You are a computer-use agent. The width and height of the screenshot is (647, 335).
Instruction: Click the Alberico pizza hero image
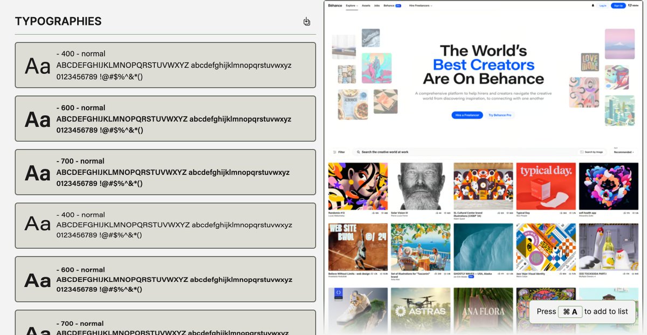tap(353, 104)
